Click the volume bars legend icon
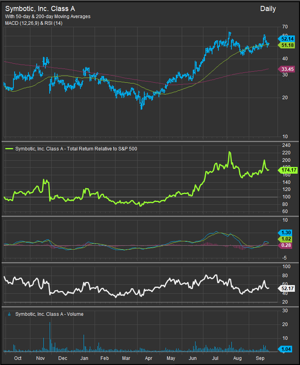Screen dimensions: 300x365 pyautogui.click(x=9, y=314)
